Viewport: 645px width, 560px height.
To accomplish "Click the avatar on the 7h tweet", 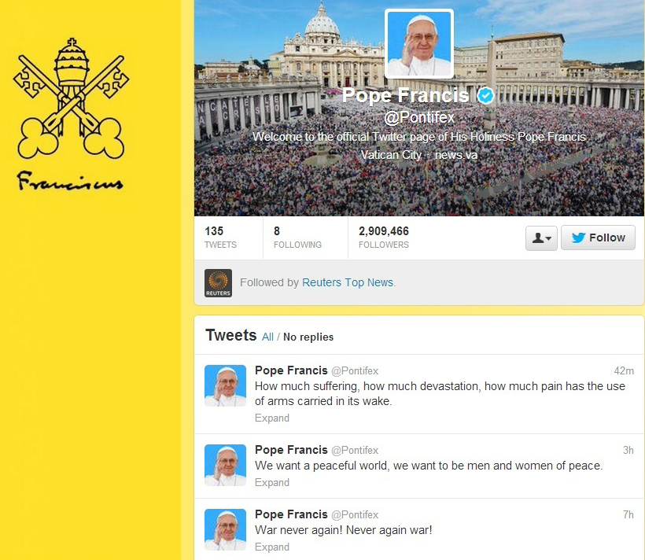I will point(226,529).
